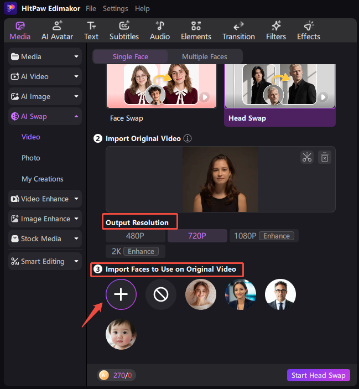Delete the imported video with the trash icon

pos(325,157)
